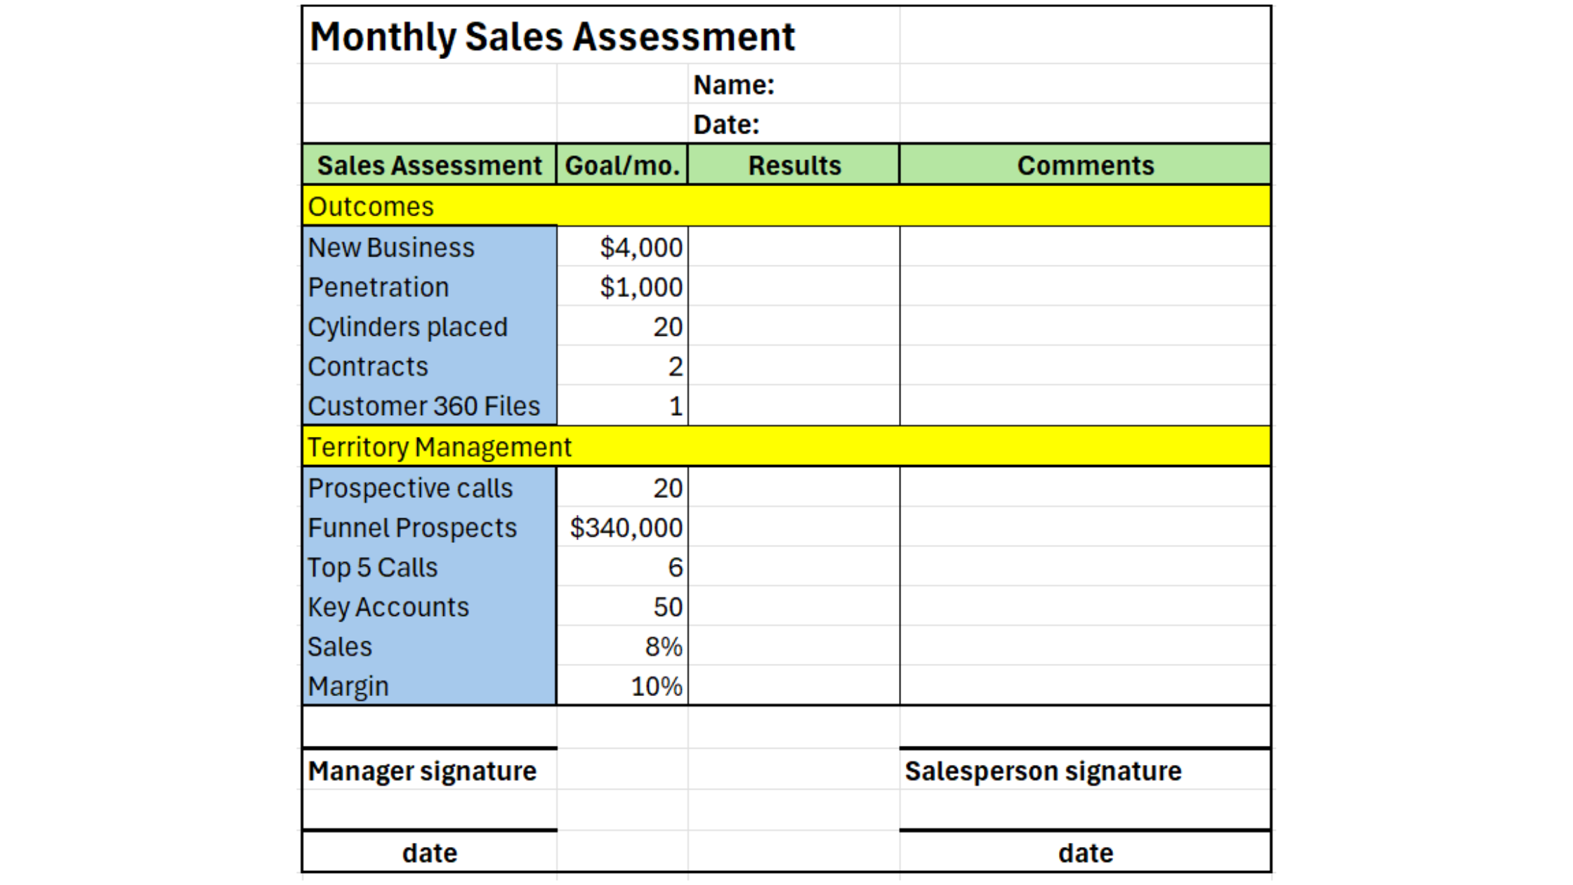Select the Funnel Prospects label
1573x885 pixels.
(429, 527)
